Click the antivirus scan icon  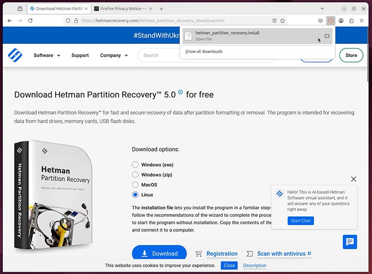(x=249, y=254)
